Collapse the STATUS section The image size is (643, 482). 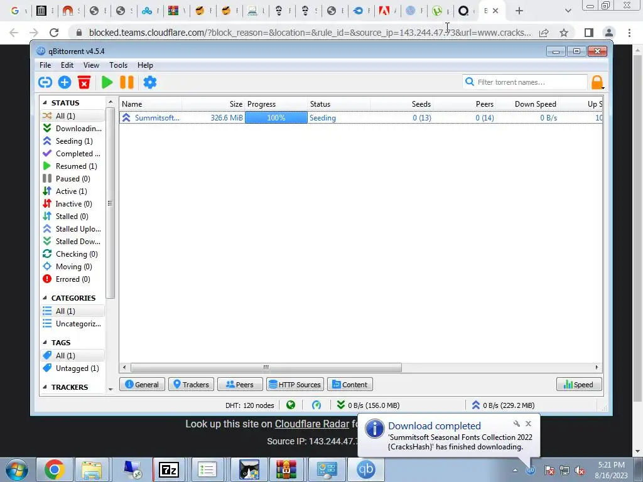click(x=45, y=103)
